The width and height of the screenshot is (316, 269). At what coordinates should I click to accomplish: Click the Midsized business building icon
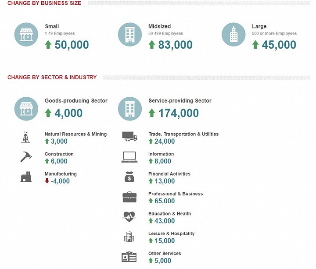130,35
